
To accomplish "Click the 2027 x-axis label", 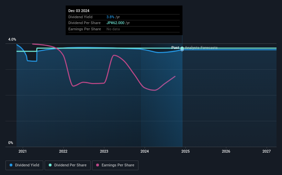I will tap(266, 151).
